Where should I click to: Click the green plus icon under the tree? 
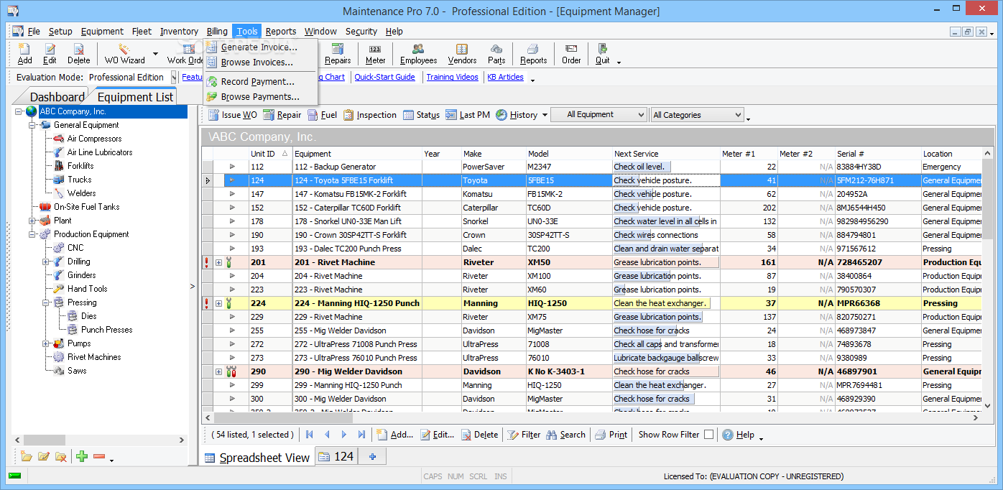coord(82,456)
